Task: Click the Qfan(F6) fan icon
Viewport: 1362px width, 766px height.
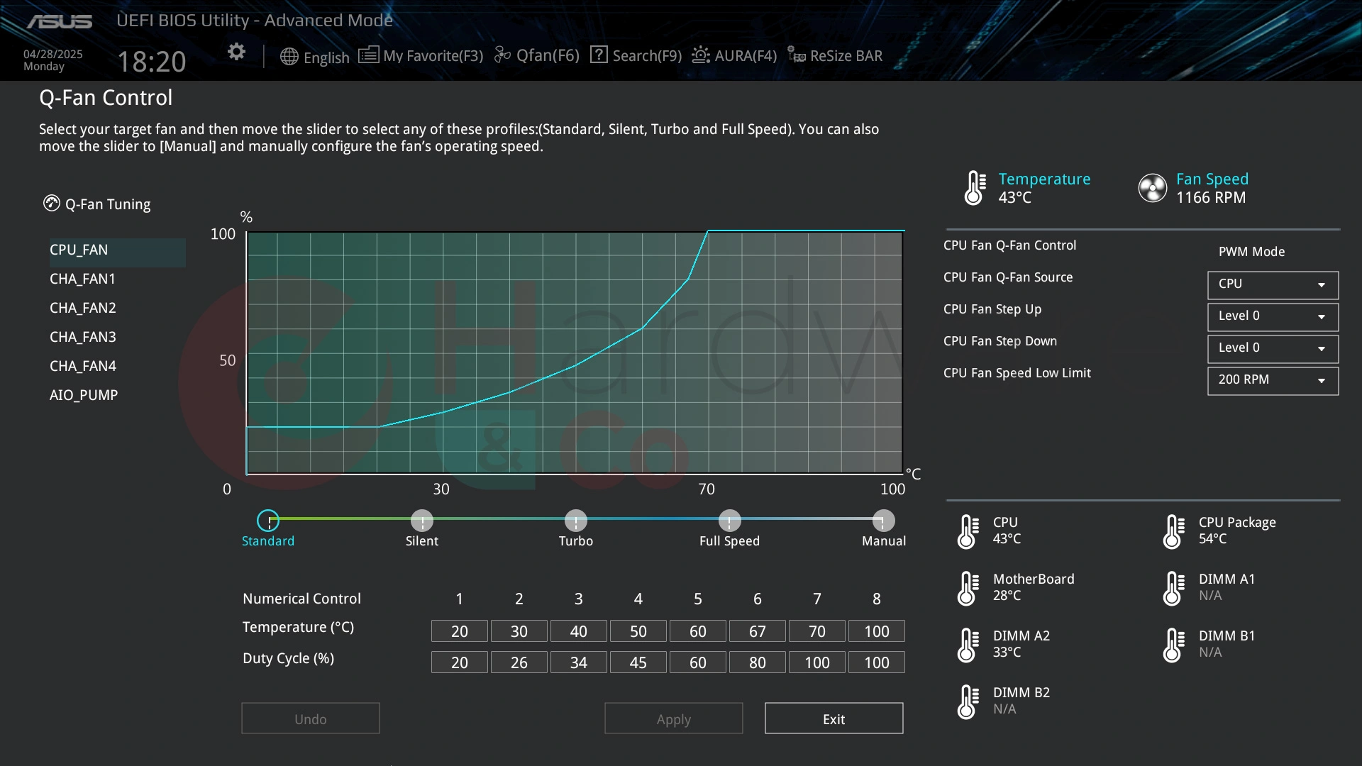Action: coord(502,55)
